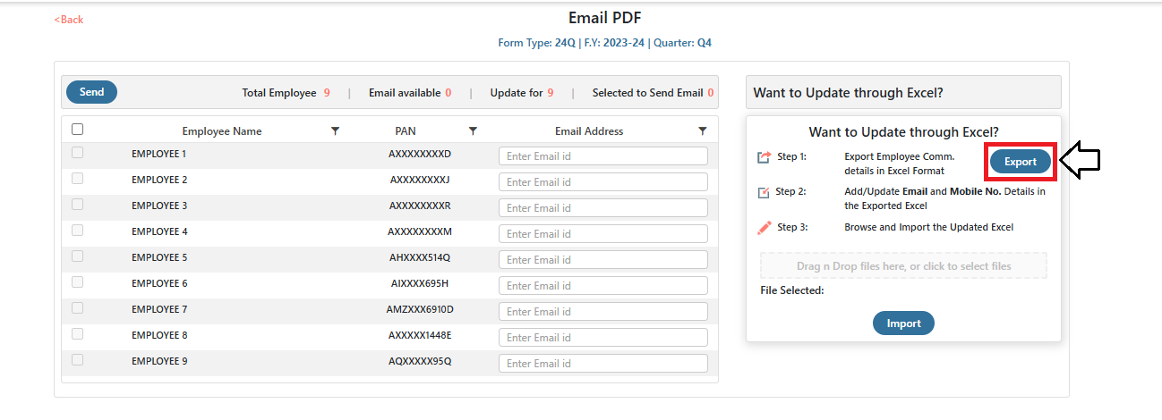The height and width of the screenshot is (420, 1162).
Task: Click the Step 2 edit icon
Action: point(764,192)
